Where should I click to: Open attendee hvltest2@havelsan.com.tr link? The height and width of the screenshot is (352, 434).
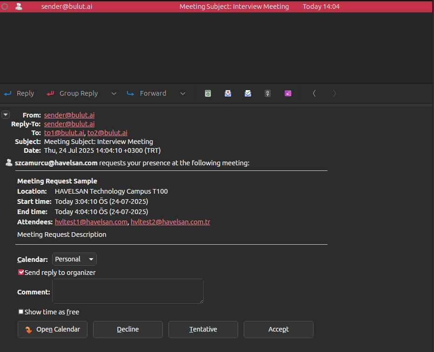click(x=171, y=222)
